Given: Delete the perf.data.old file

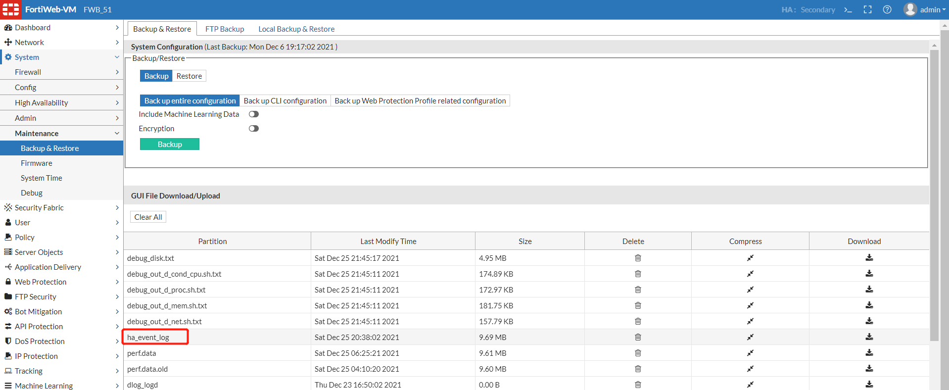Looking at the screenshot, I should tap(638, 369).
